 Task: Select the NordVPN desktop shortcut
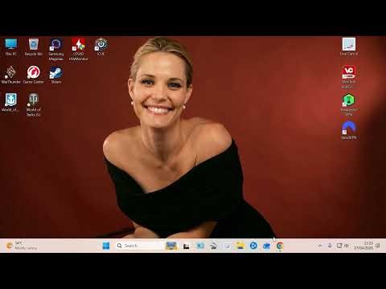click(x=349, y=130)
